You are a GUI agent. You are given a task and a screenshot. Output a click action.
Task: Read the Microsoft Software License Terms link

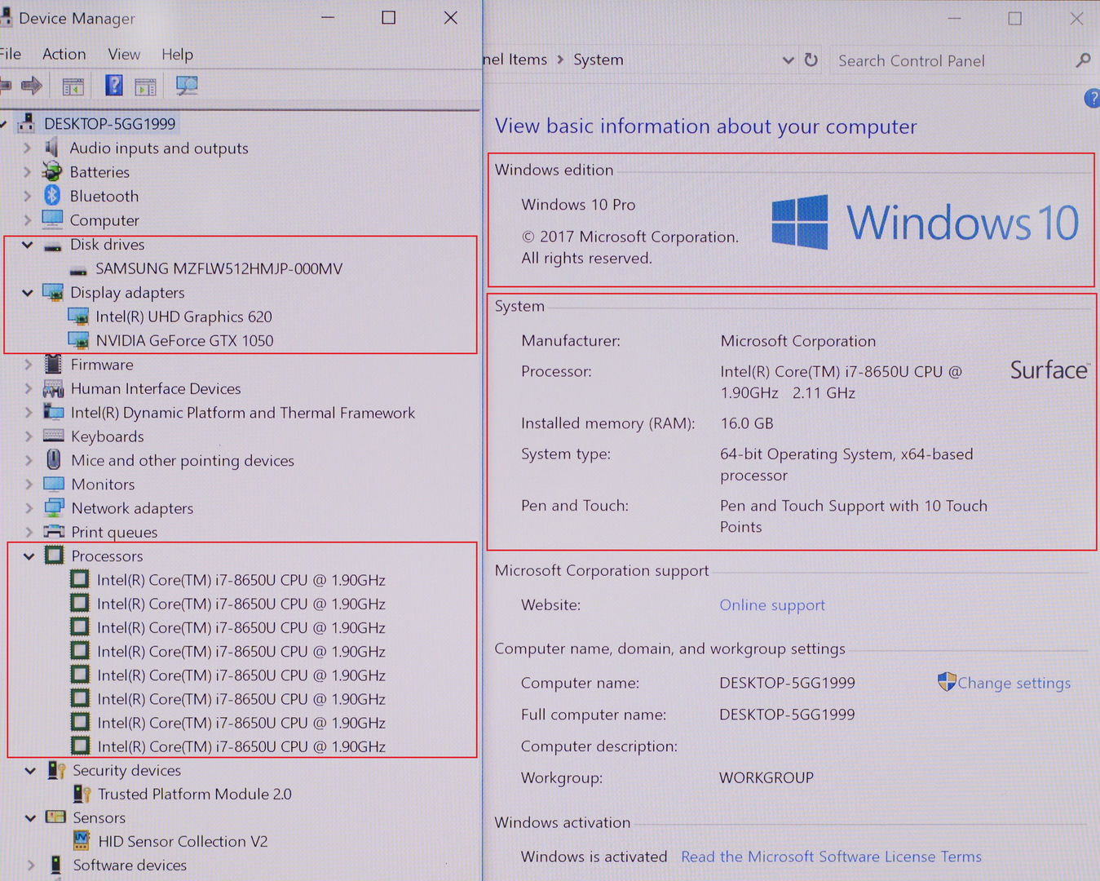831,857
